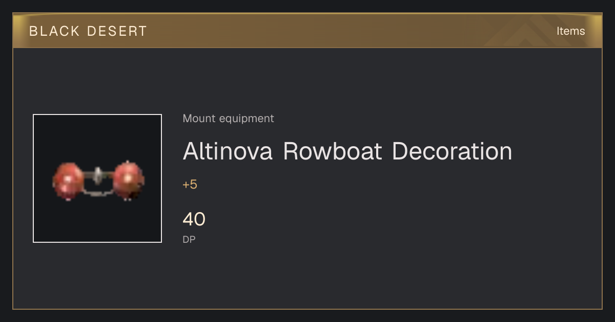The image size is (615, 322).
Task: Click the 40 defense value
Action: click(194, 219)
